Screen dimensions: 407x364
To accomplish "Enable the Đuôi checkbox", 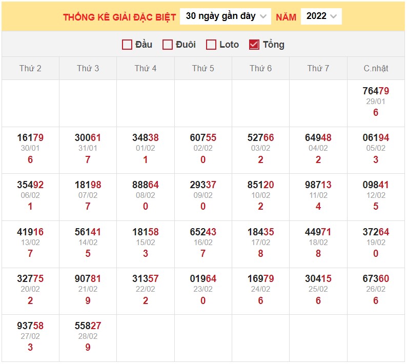I will [167, 45].
